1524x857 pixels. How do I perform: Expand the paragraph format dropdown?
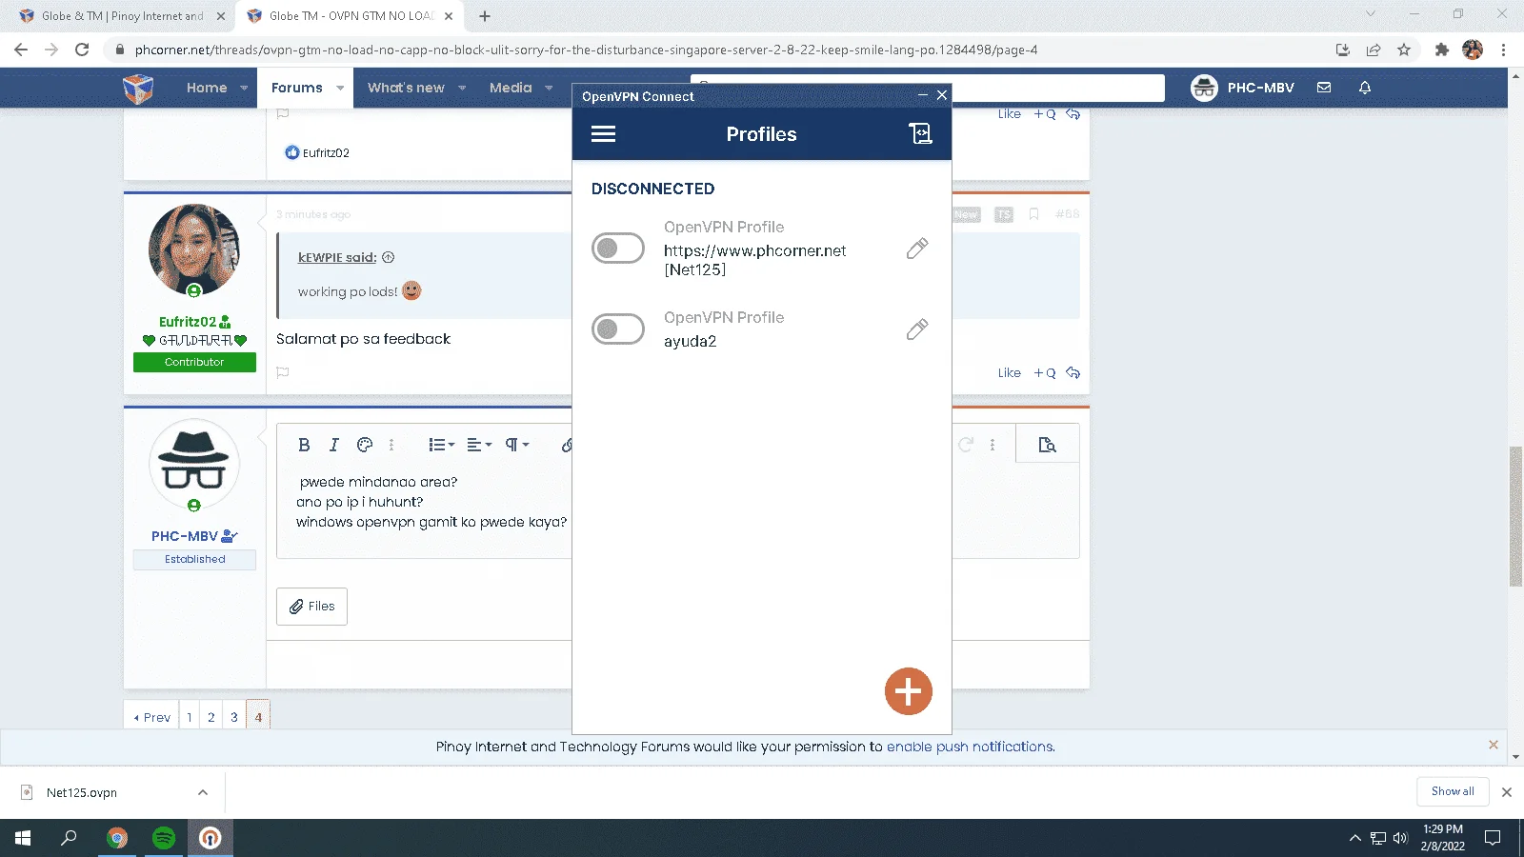coord(517,445)
